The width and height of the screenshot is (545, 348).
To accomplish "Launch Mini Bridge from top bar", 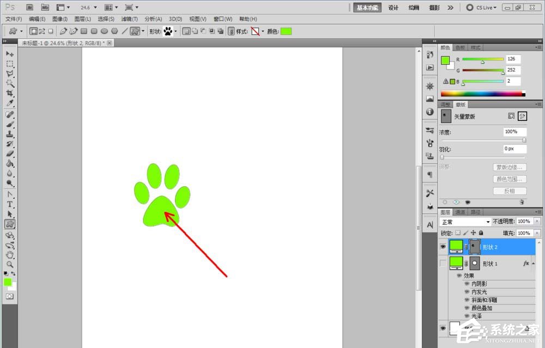I will (45, 7).
